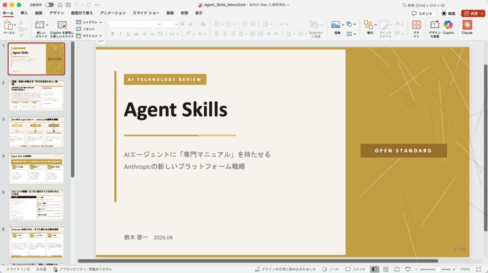
Task: Toggle Bold formatting
Action: [x=112, y=34]
